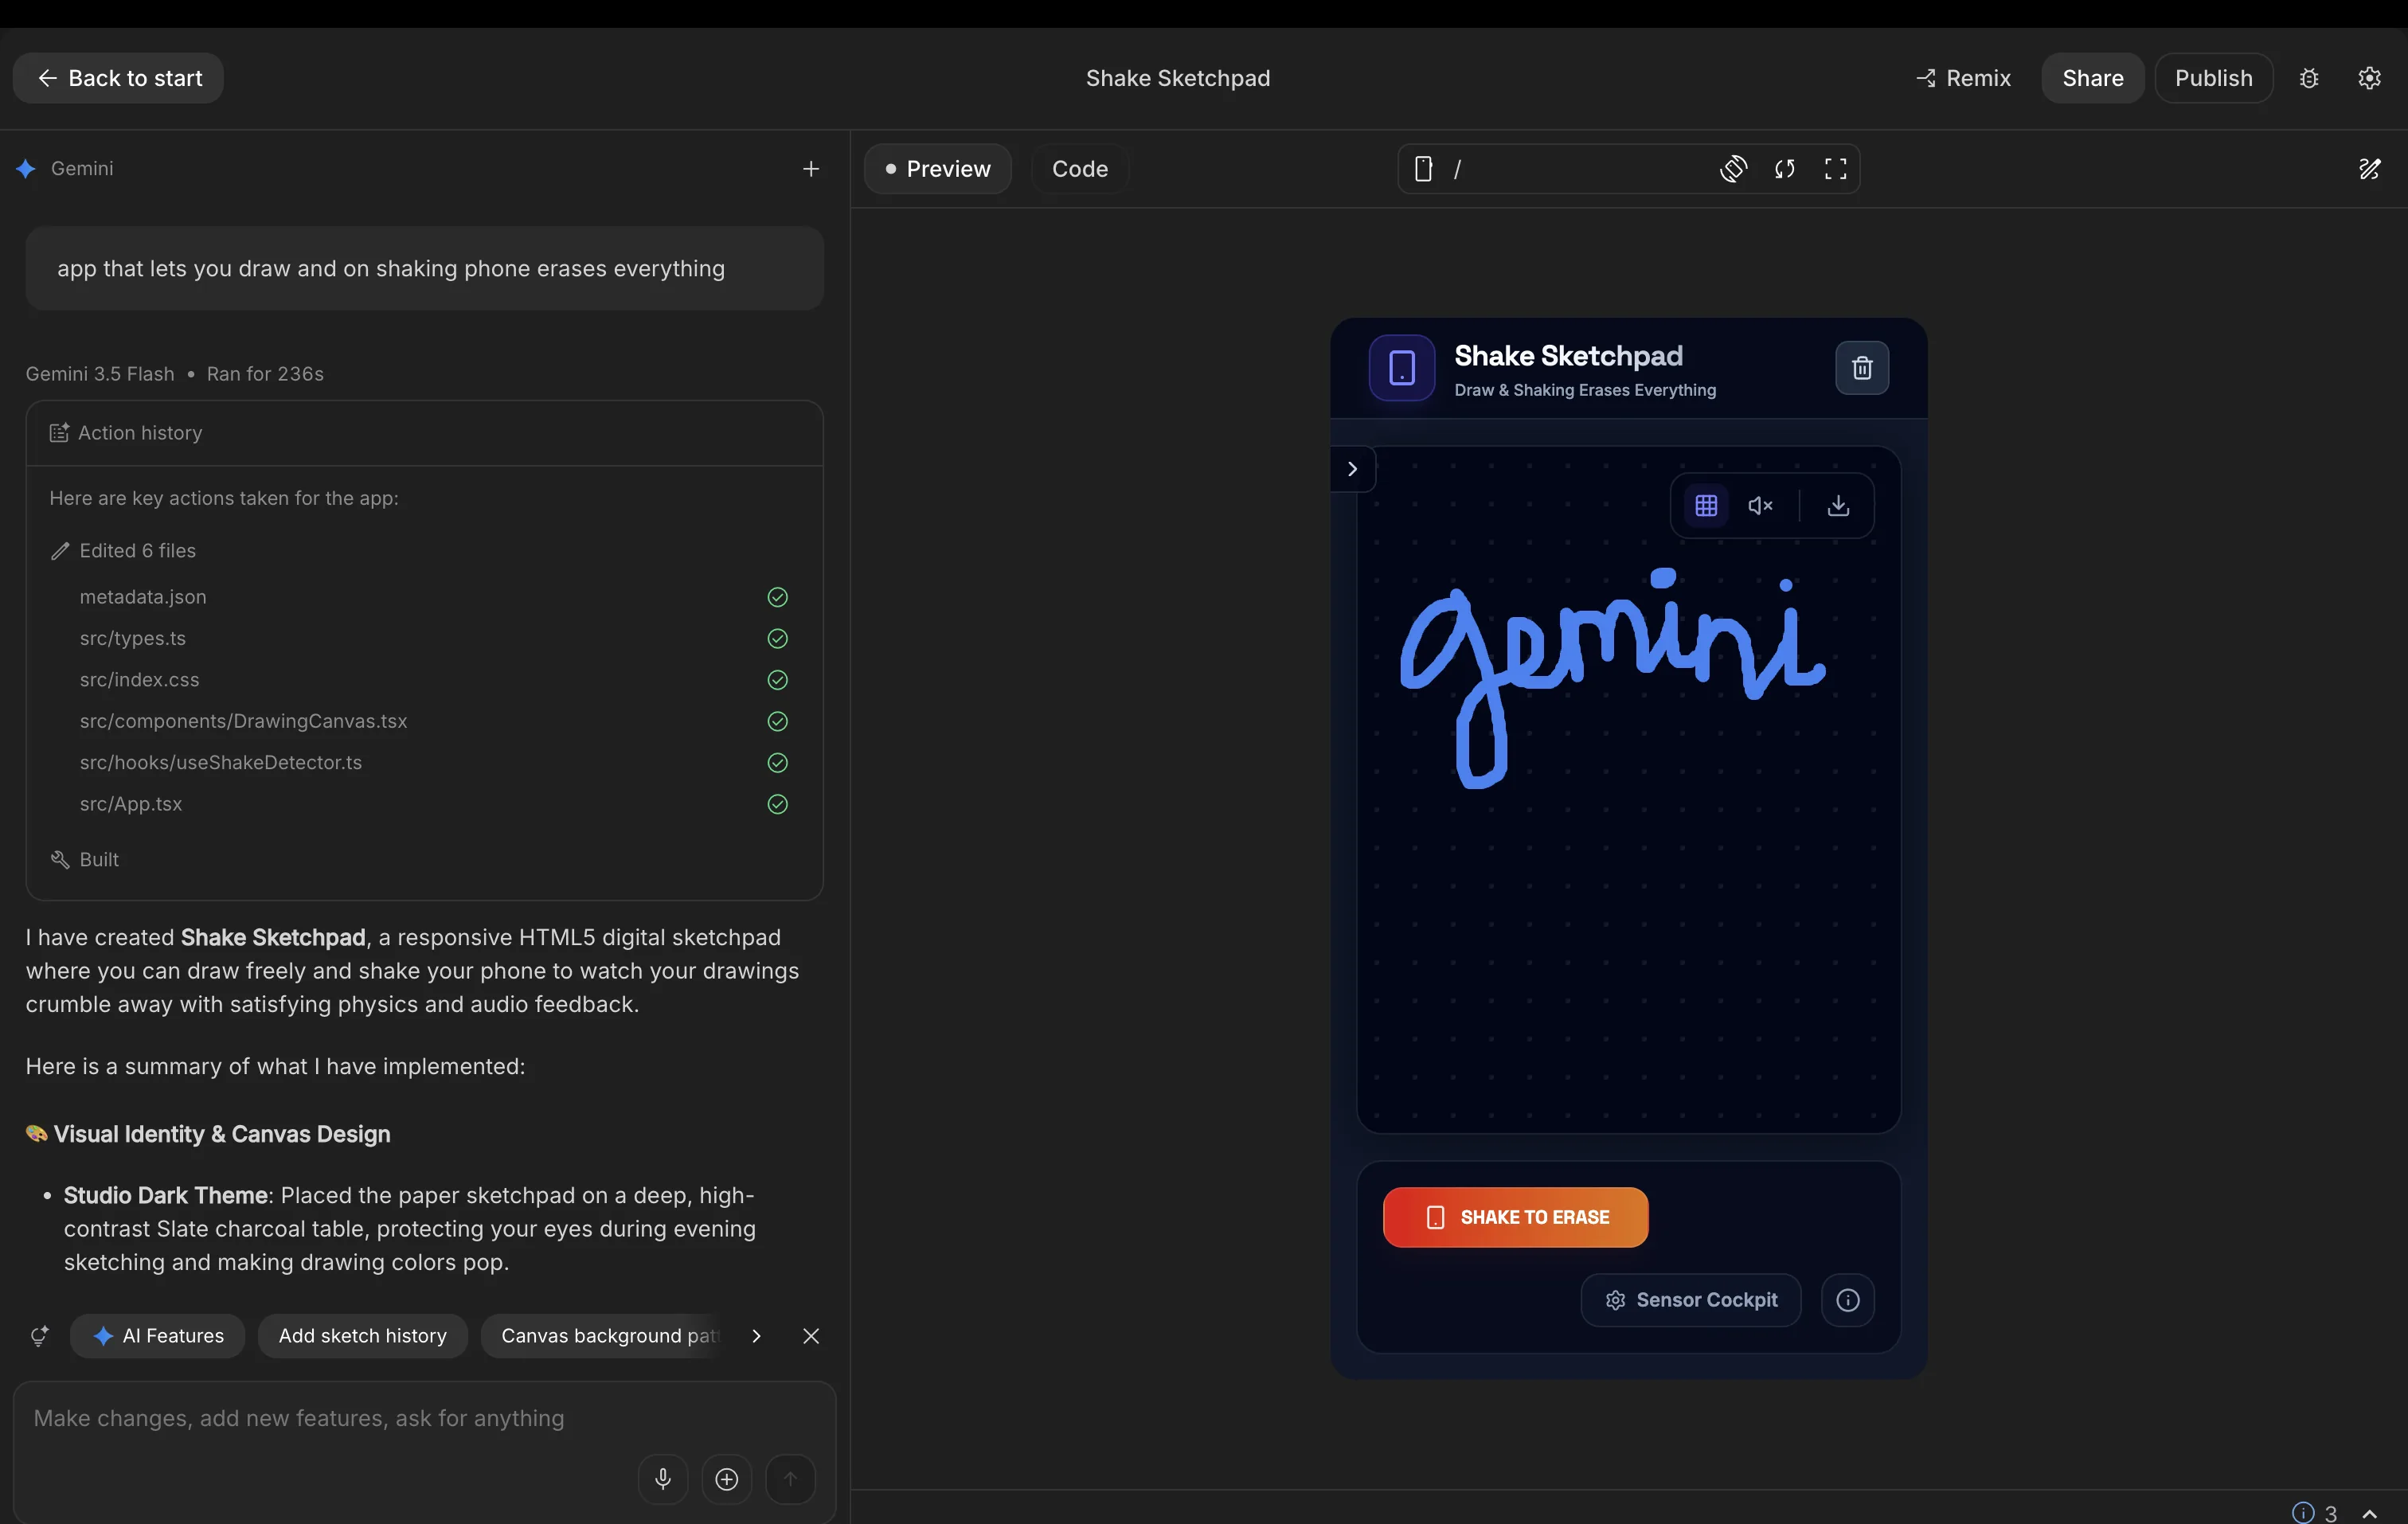Start a new chat with plus icon
This screenshot has height=1524, width=2408.
[810, 169]
